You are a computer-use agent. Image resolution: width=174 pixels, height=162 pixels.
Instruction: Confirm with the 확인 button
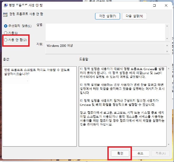point(120,153)
